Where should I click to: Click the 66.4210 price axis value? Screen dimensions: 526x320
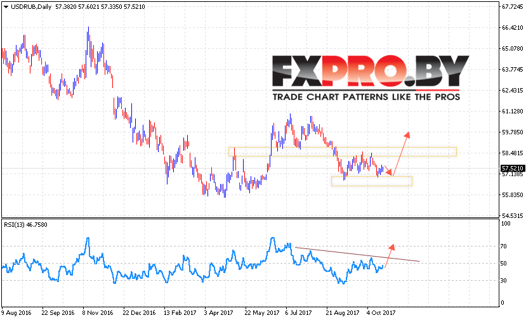click(x=512, y=27)
